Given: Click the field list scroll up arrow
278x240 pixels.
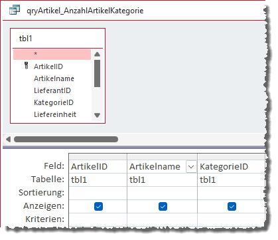Looking at the screenshot, I should (97, 54).
